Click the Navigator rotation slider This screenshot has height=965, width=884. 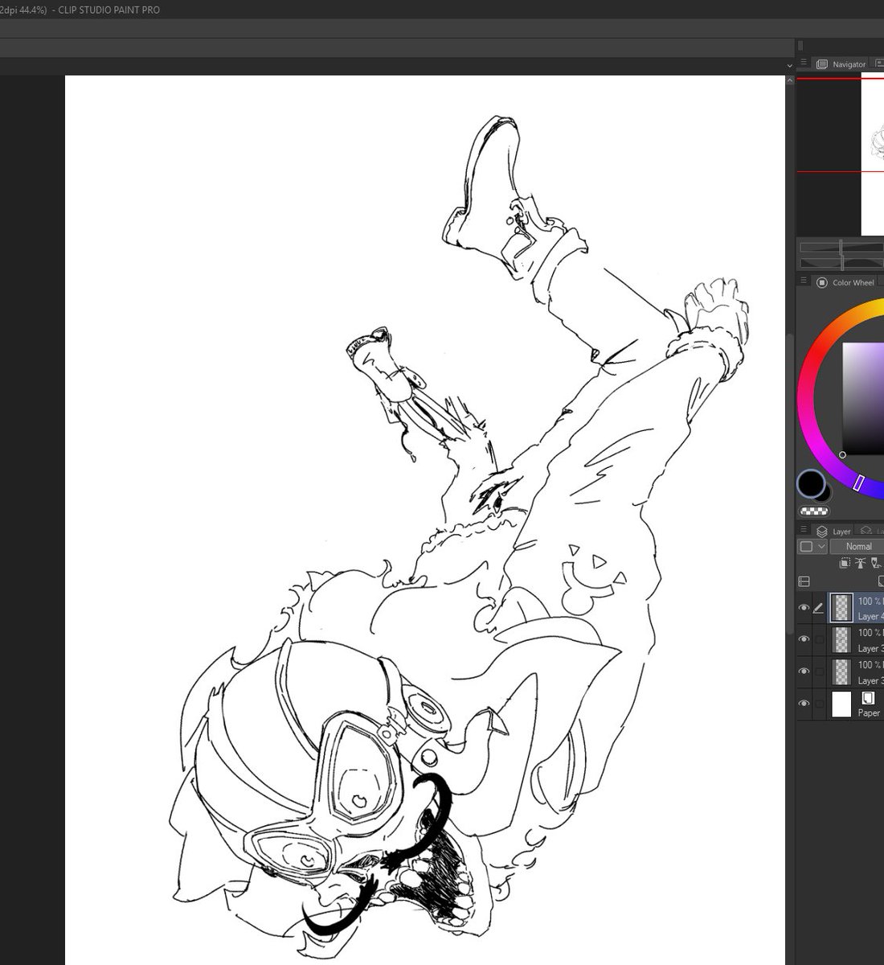pyautogui.click(x=841, y=263)
